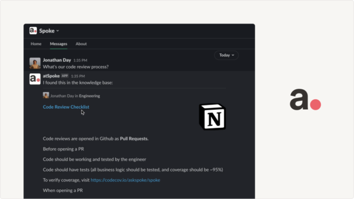Click the Engineering team label
This screenshot has width=354, height=199.
[x=89, y=96]
